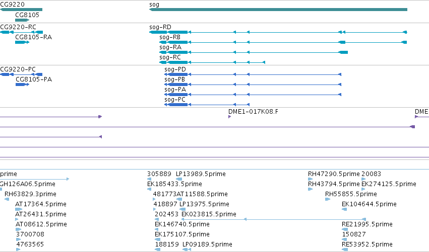429x252 pixels.
Task: Select the DME1-017K08.F BAC end
Action: tap(253, 112)
